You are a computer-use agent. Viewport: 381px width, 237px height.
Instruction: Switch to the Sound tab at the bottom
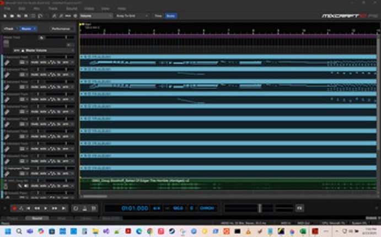pyautogui.click(x=37, y=218)
